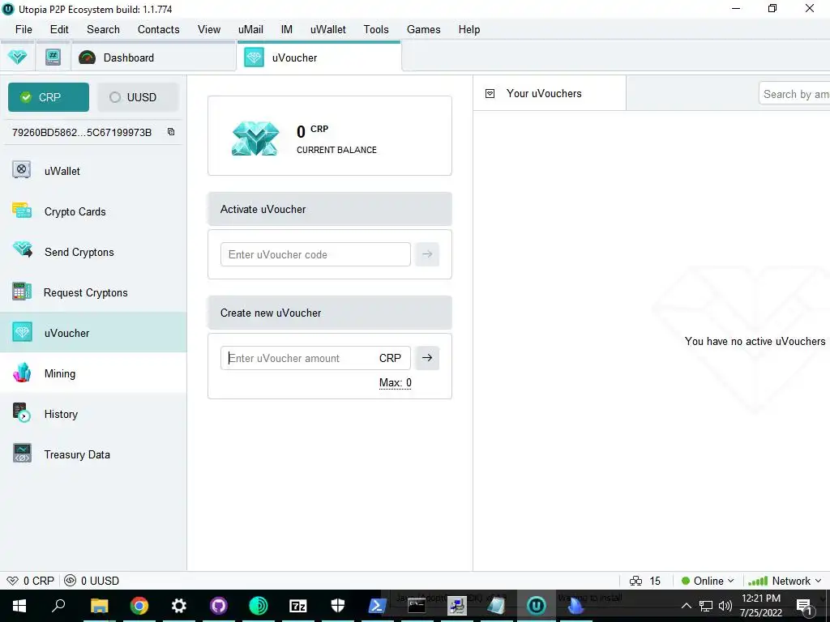This screenshot has width=830, height=622.
Task: Open Windows Security shield from taskbar
Action: pyautogui.click(x=338, y=606)
